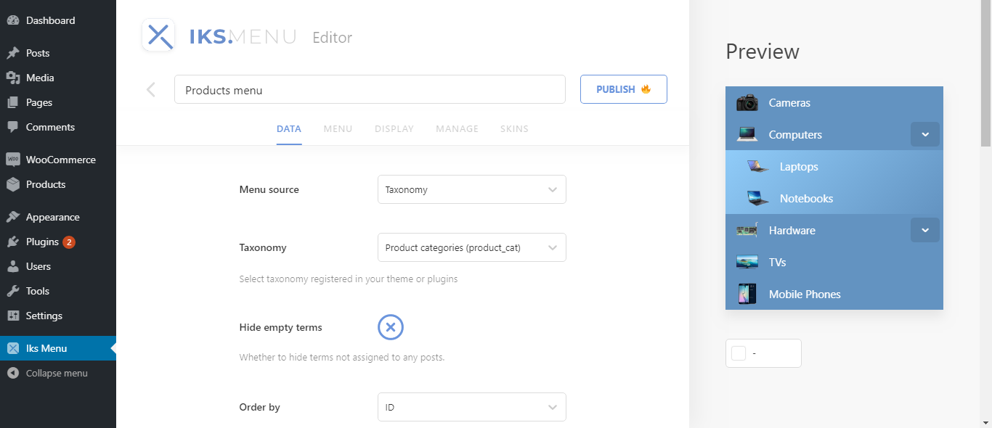Open the Menu source dropdown
This screenshot has height=428, width=992.
[471, 189]
